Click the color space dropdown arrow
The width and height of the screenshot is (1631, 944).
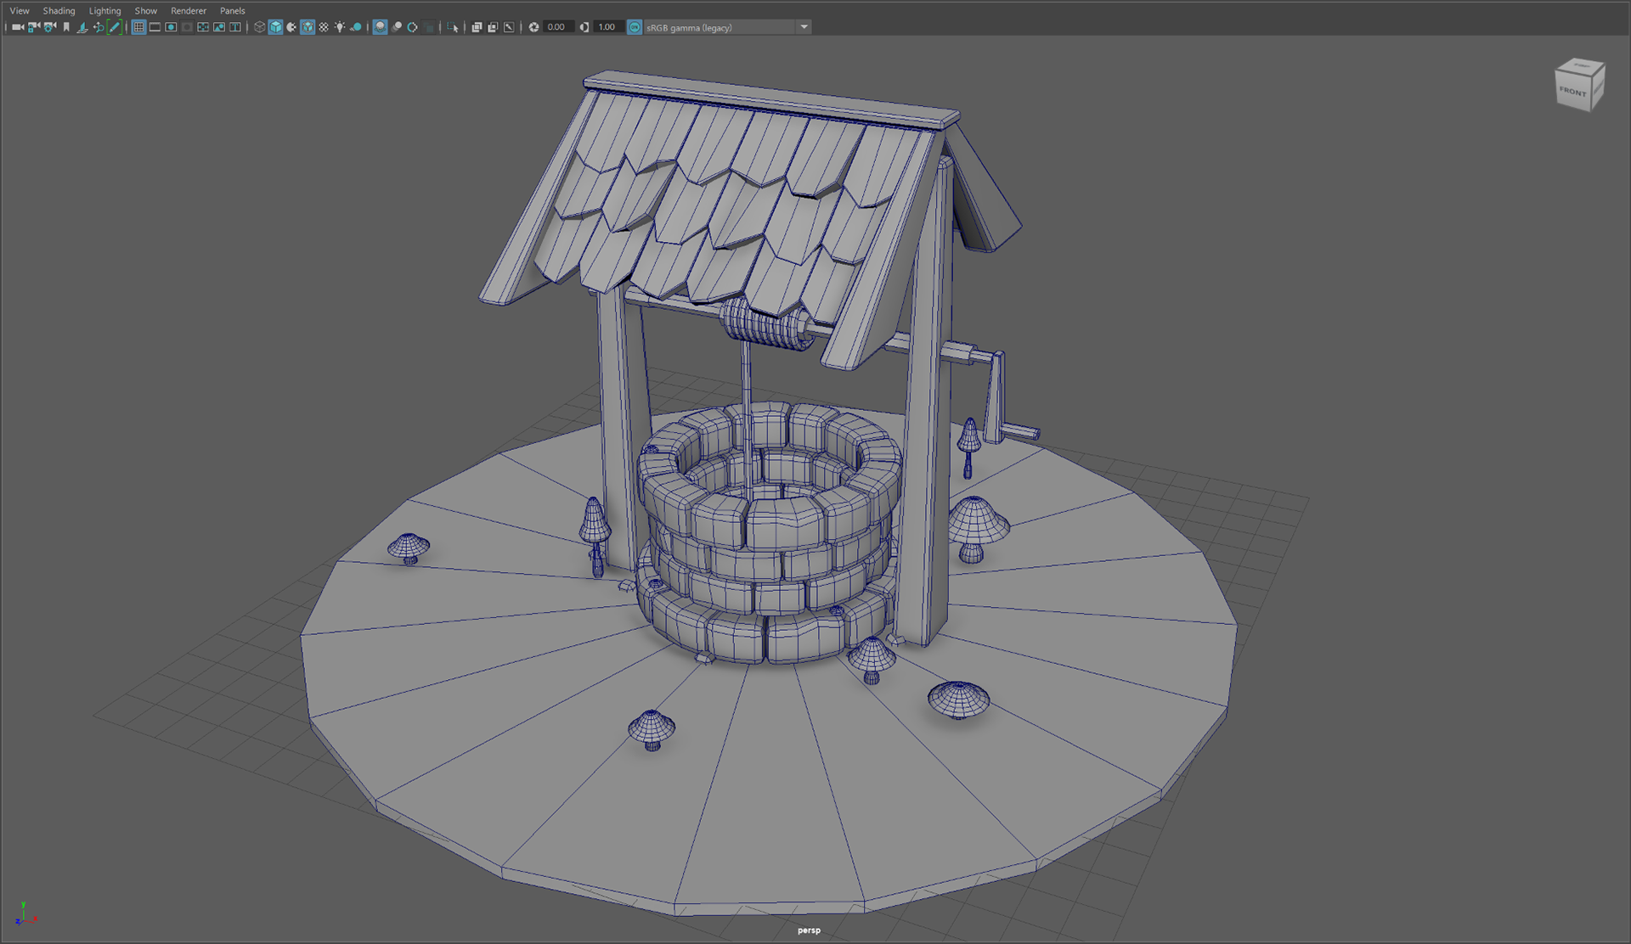[804, 27]
